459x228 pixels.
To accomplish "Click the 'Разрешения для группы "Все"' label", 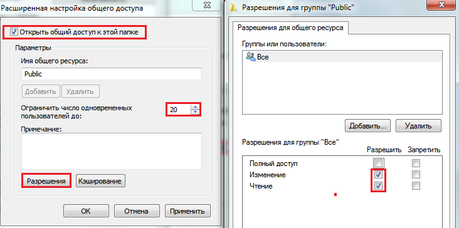I will coord(290,142).
